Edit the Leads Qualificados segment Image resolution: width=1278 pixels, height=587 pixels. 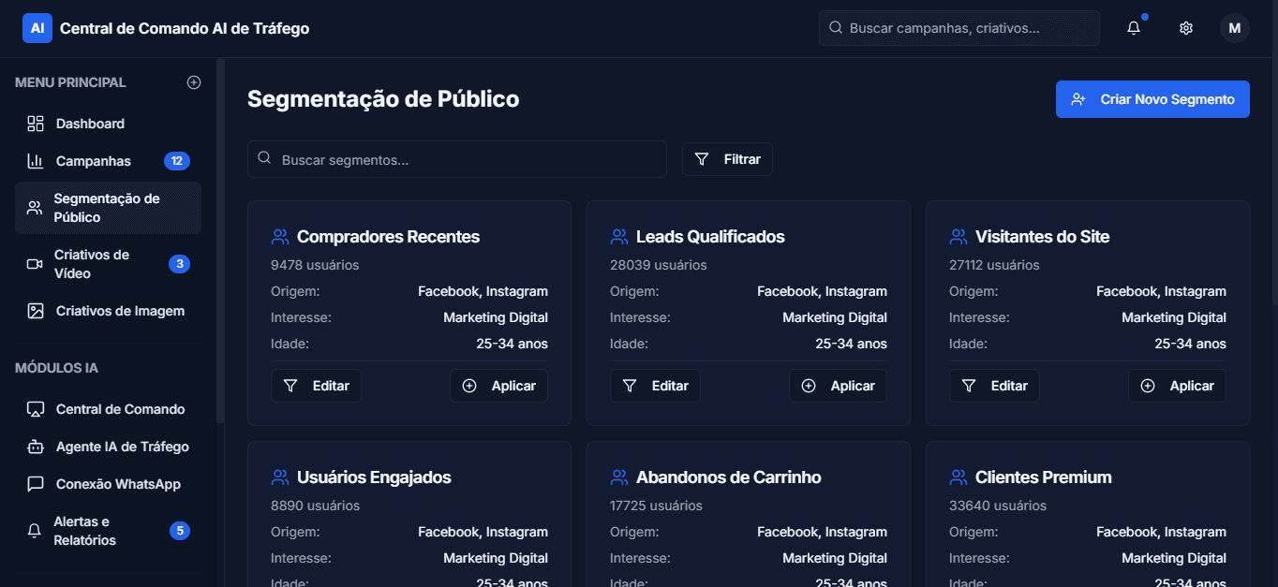point(655,386)
